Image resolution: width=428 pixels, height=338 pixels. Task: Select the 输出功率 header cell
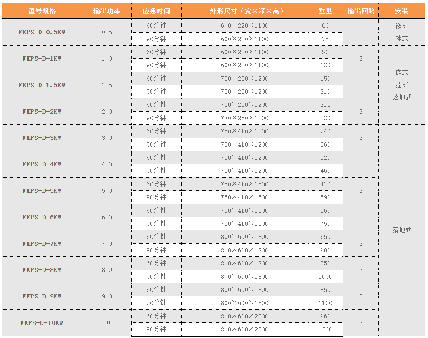tap(106, 11)
